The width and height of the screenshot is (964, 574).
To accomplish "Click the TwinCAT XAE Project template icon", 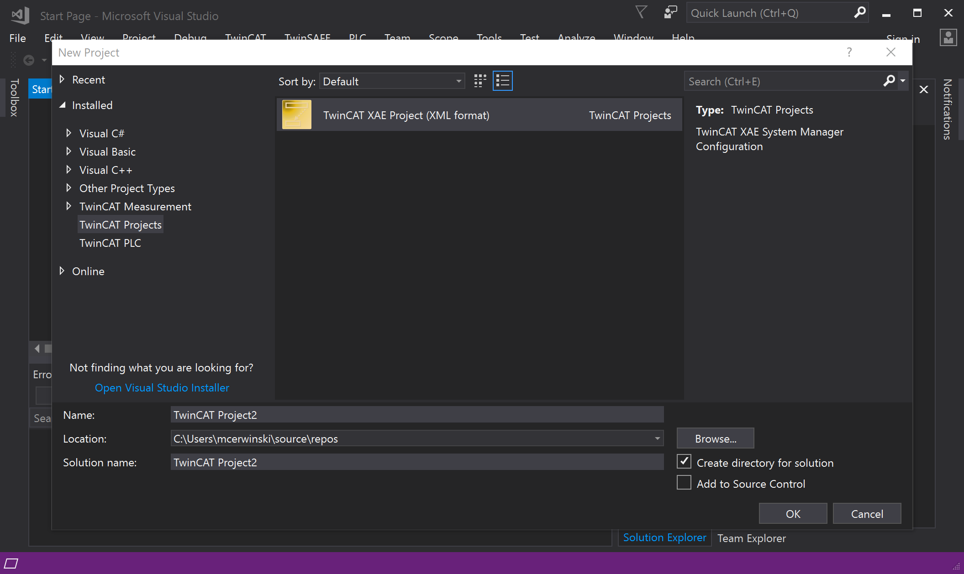I will (296, 115).
